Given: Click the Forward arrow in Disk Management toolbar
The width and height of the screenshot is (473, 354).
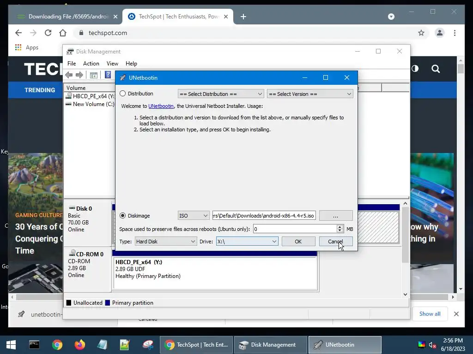Looking at the screenshot, I should tap(79, 75).
